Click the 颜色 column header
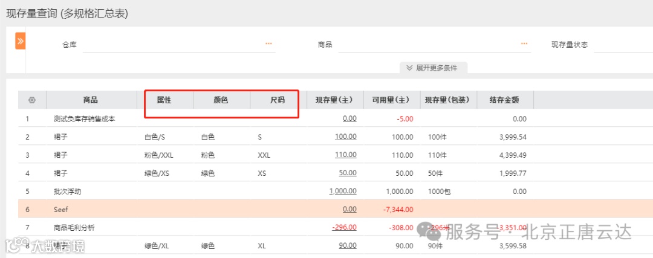Viewport: 653px width, 258px height. pos(221,100)
